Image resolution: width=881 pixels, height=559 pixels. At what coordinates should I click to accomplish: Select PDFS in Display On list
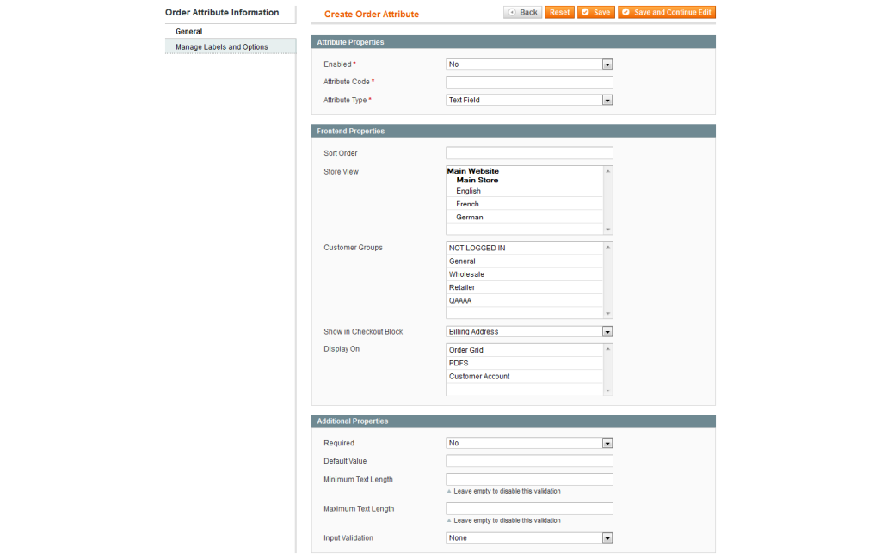(525, 363)
